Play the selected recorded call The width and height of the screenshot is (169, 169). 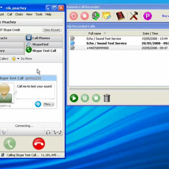tap(74, 98)
